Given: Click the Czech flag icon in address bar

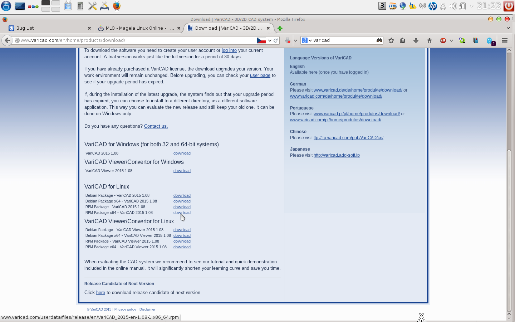Looking at the screenshot, I should coord(261,40).
